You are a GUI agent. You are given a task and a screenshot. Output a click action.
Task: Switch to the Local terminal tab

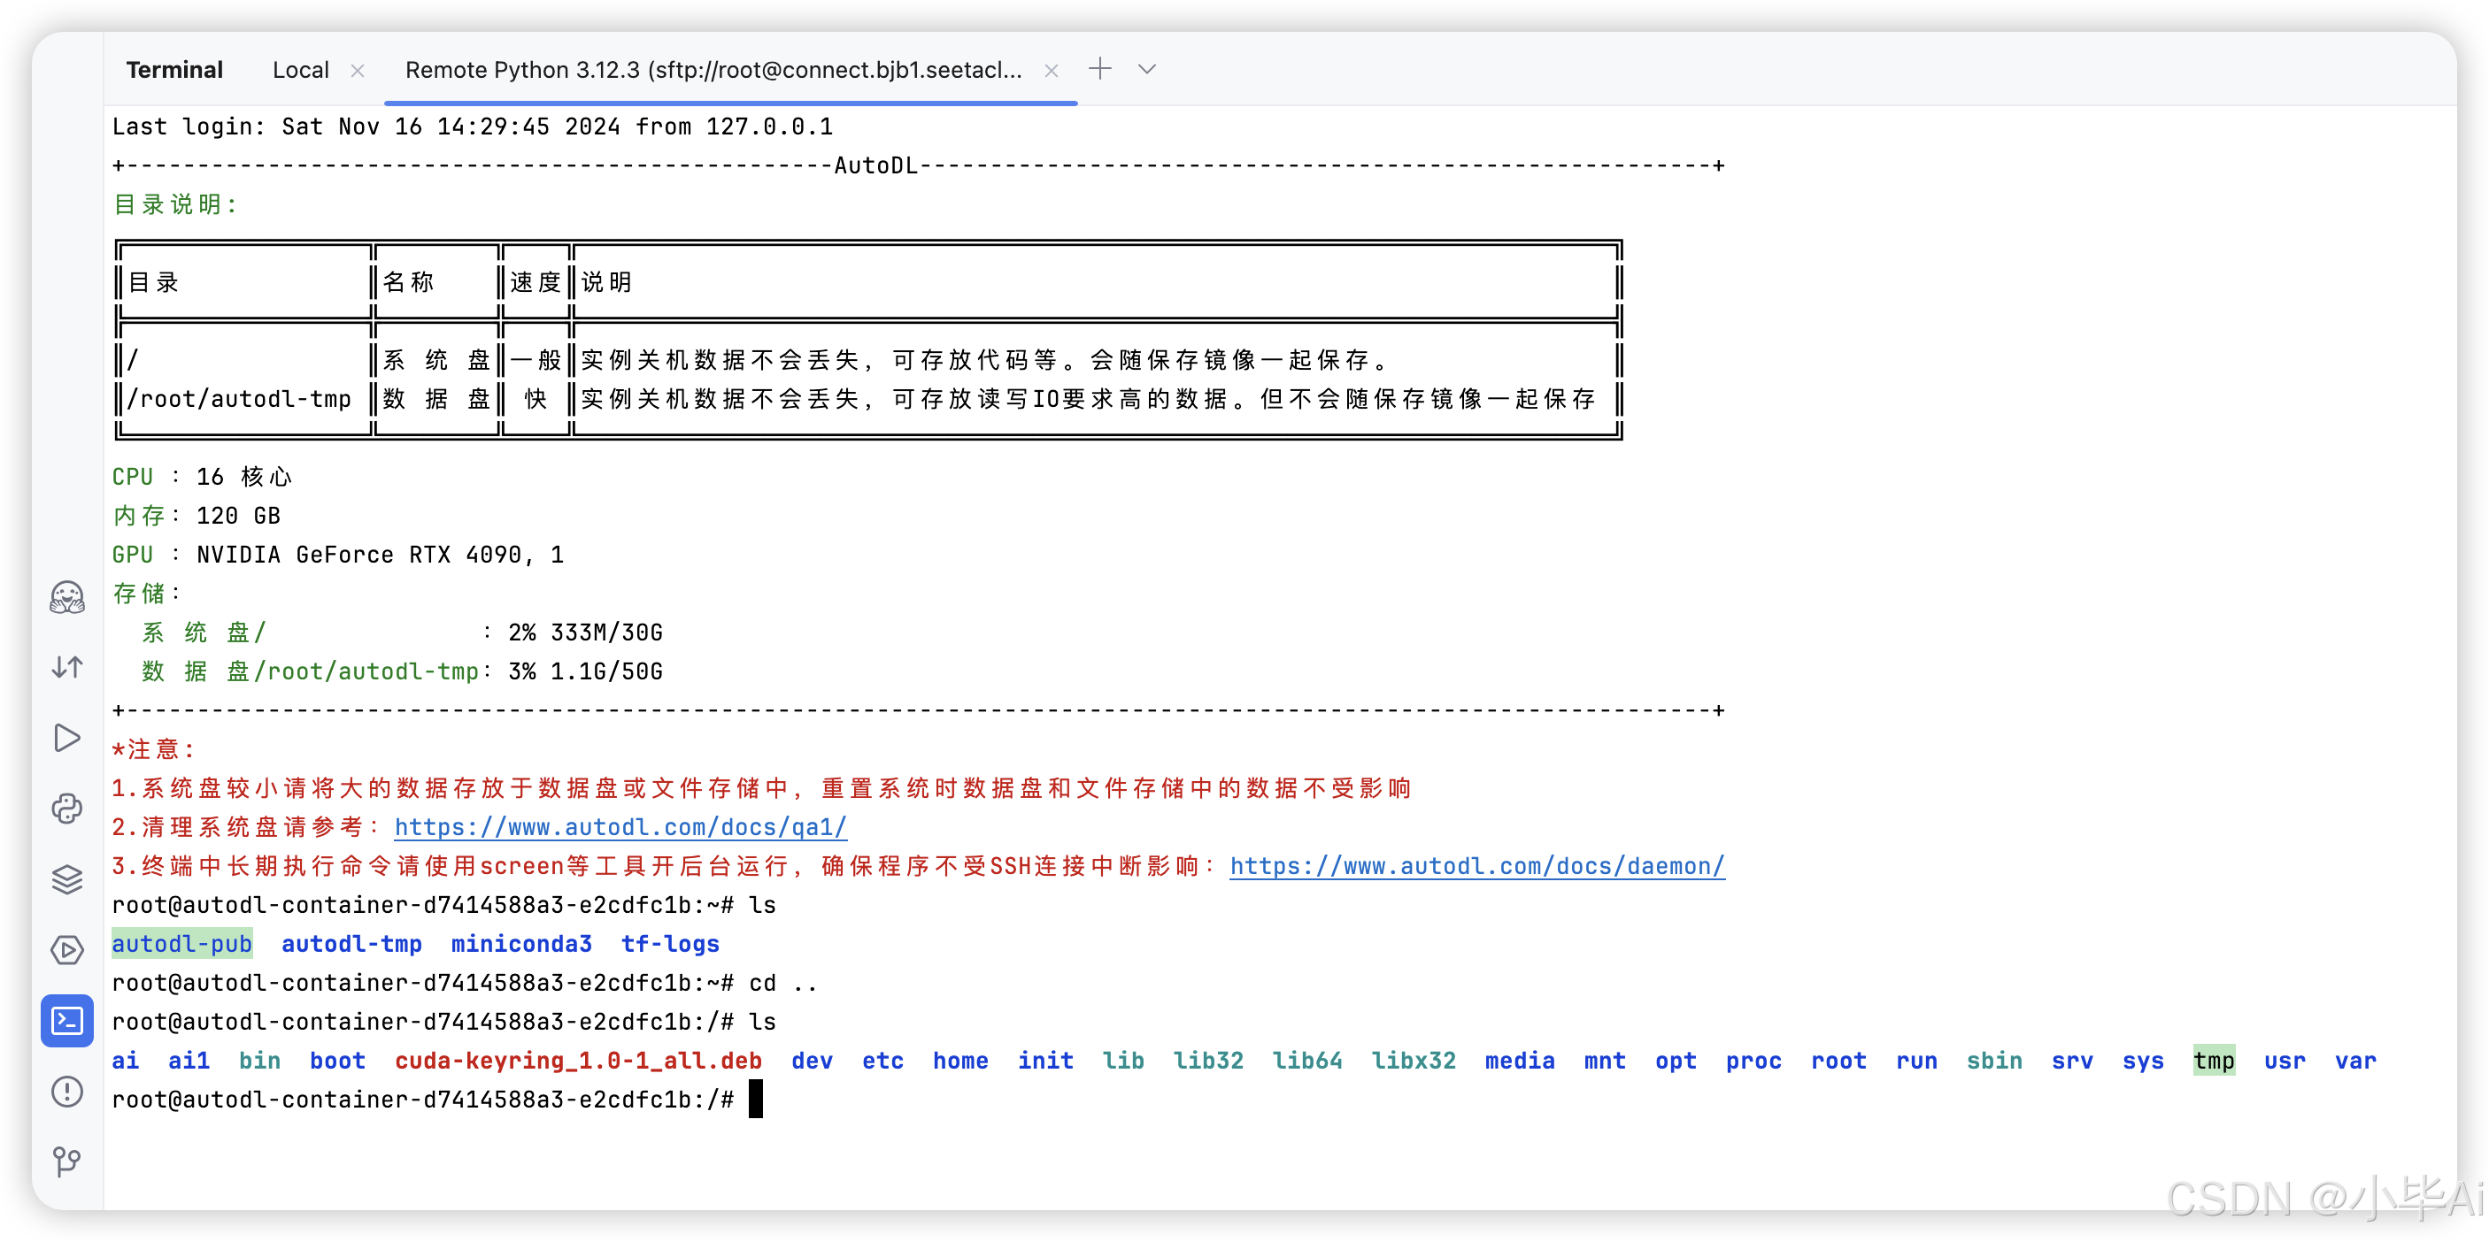point(300,71)
